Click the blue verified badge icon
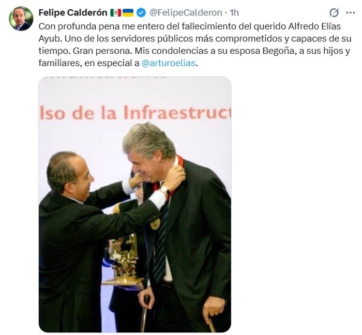 coord(141,13)
